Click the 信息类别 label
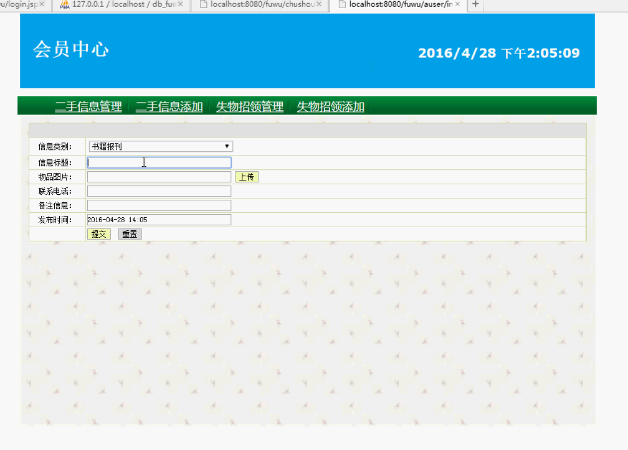Viewport: 628px width, 450px height. pyautogui.click(x=55, y=146)
